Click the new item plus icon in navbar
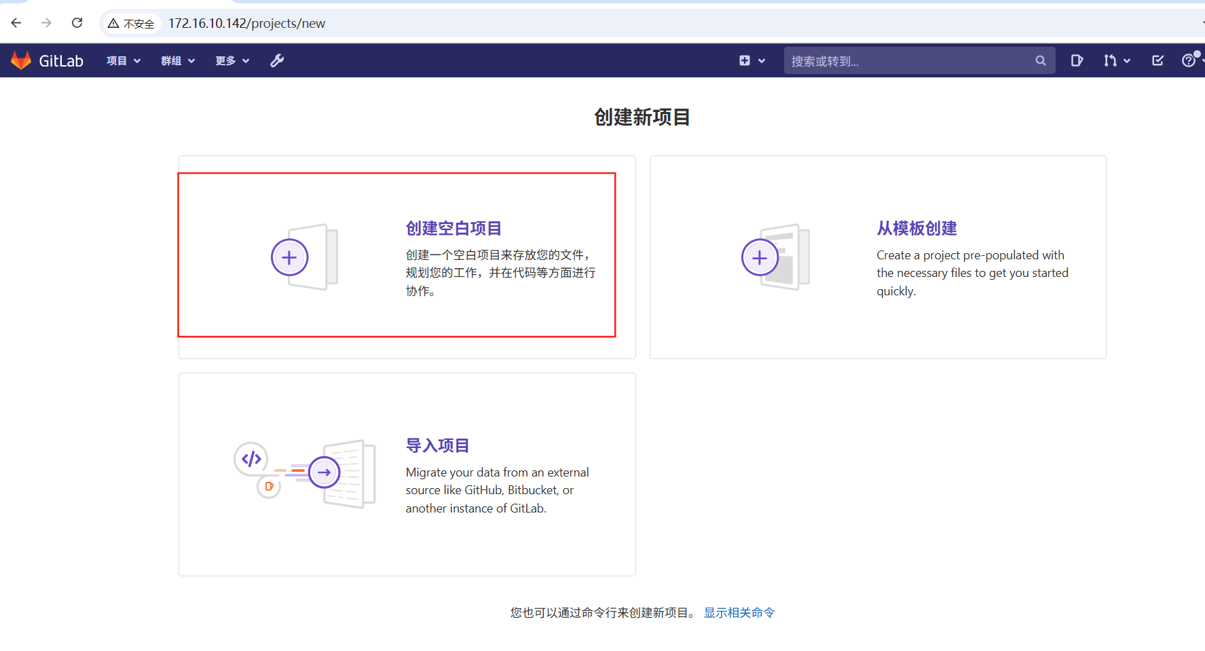 point(745,60)
